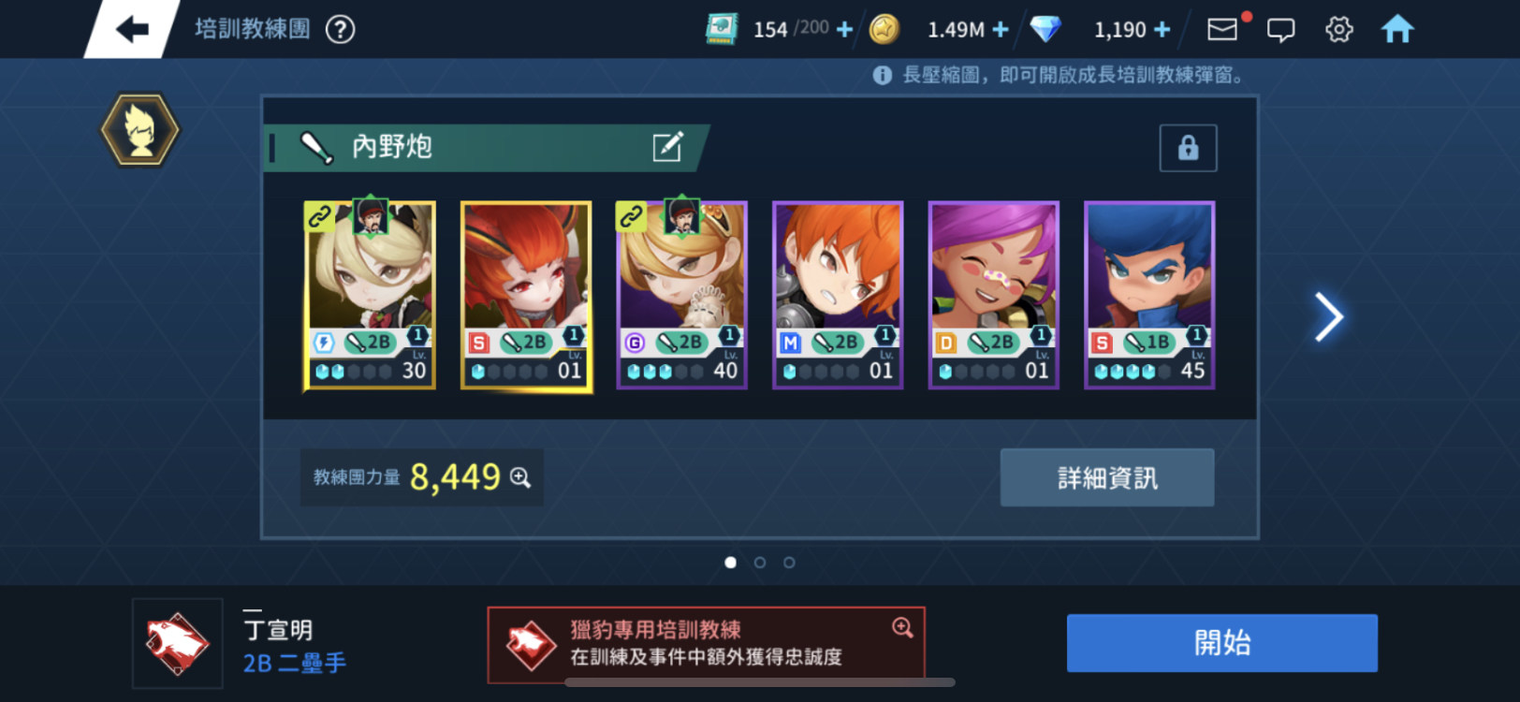Click the 開始 button
1520x702 pixels.
point(1222,643)
